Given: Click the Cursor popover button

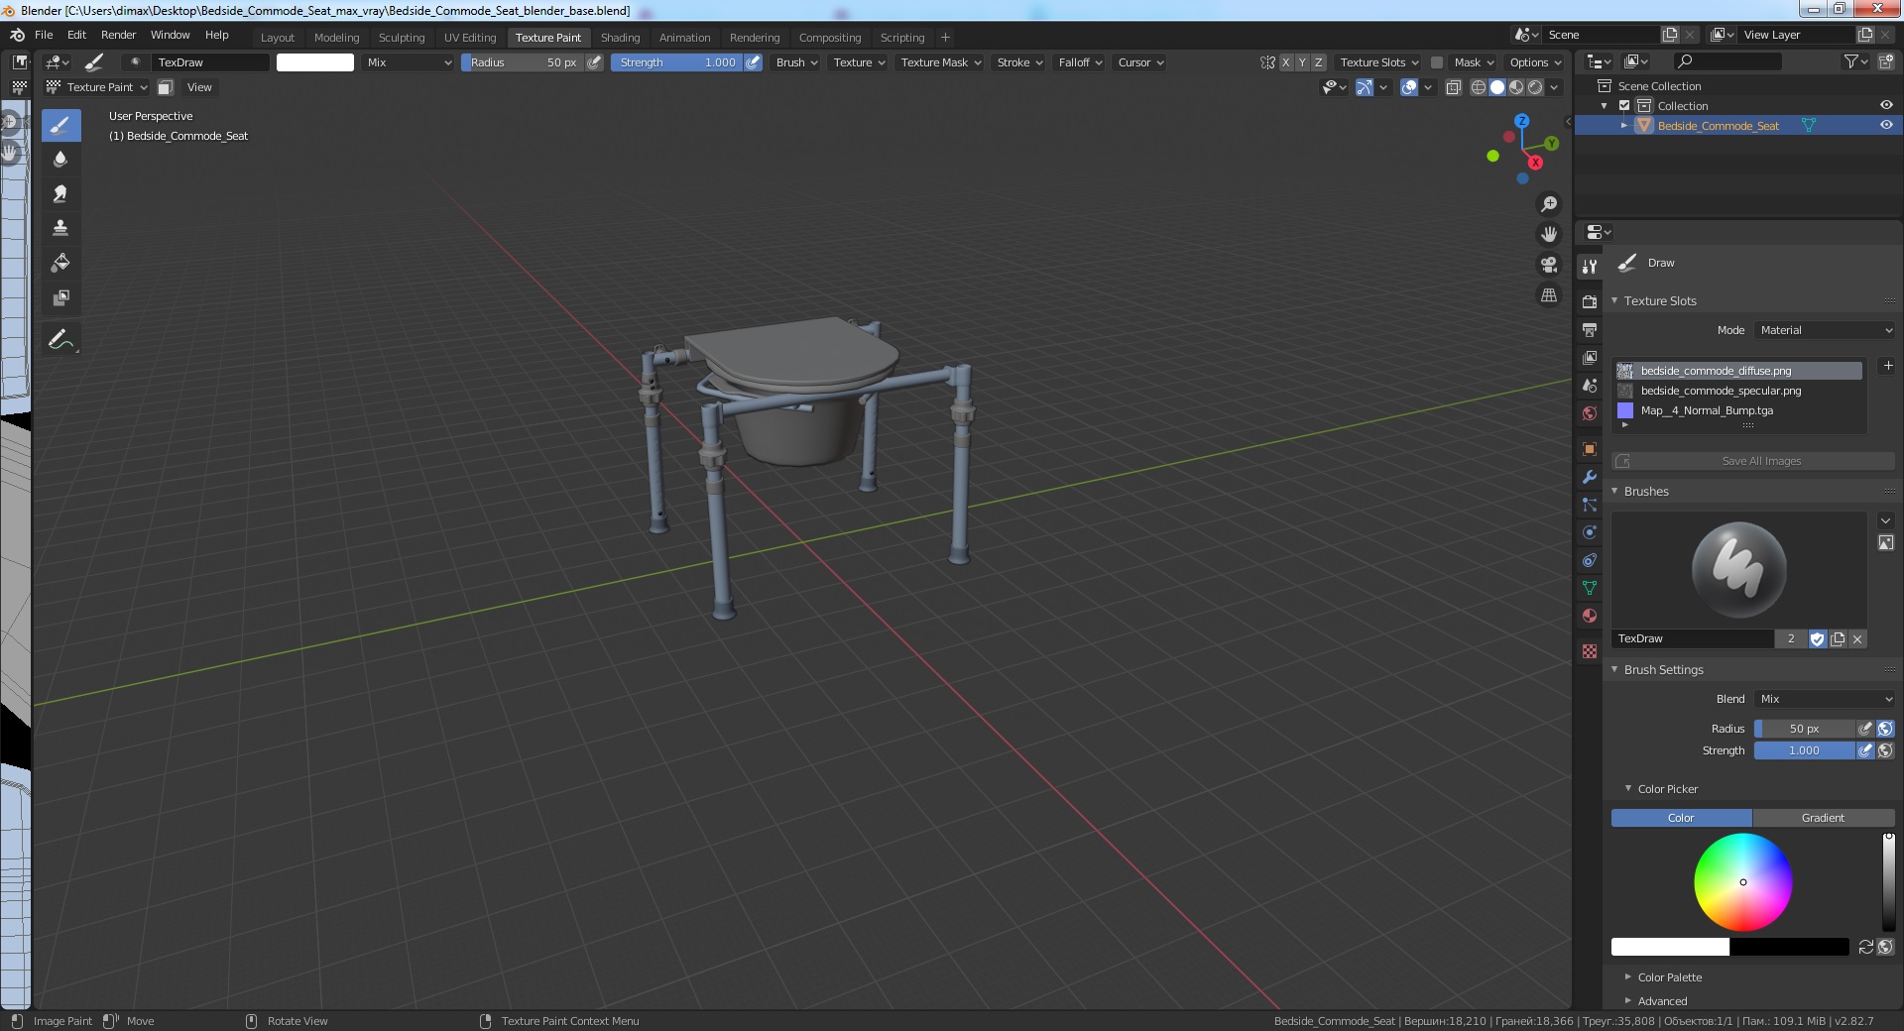Looking at the screenshot, I should click(x=1140, y=62).
